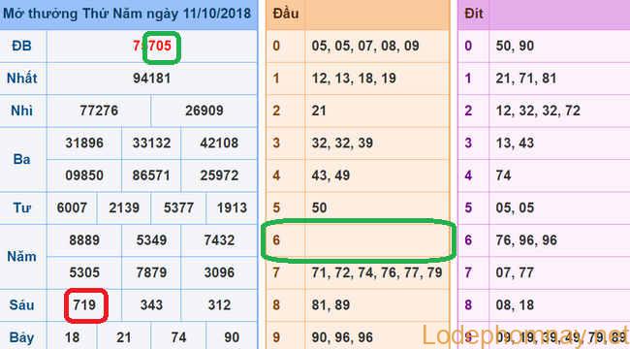Click Tư prize number 1913
This screenshot has height=349, width=630.
tap(232, 207)
